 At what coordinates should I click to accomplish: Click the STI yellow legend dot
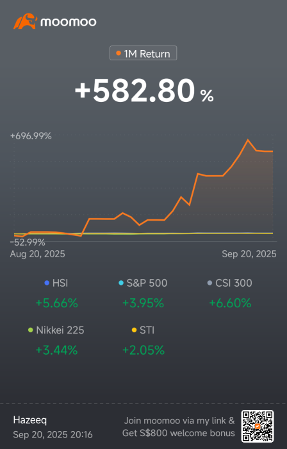[134, 330]
